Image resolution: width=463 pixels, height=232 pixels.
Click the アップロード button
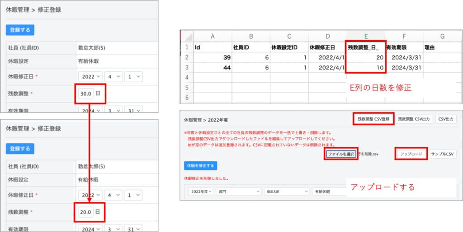pos(411,154)
